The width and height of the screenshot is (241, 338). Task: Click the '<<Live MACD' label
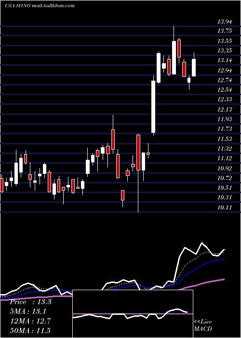click(x=203, y=325)
